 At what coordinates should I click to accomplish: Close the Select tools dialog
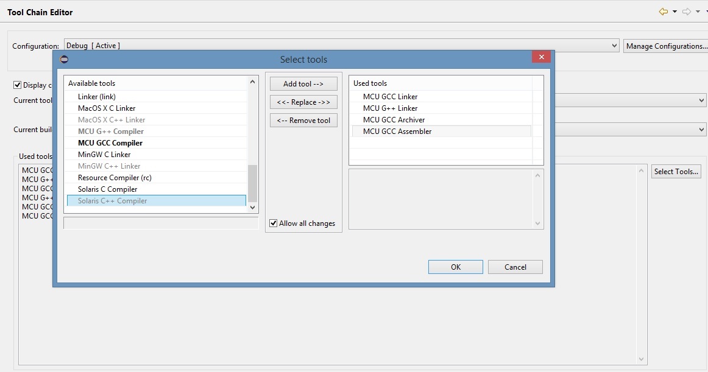click(541, 57)
